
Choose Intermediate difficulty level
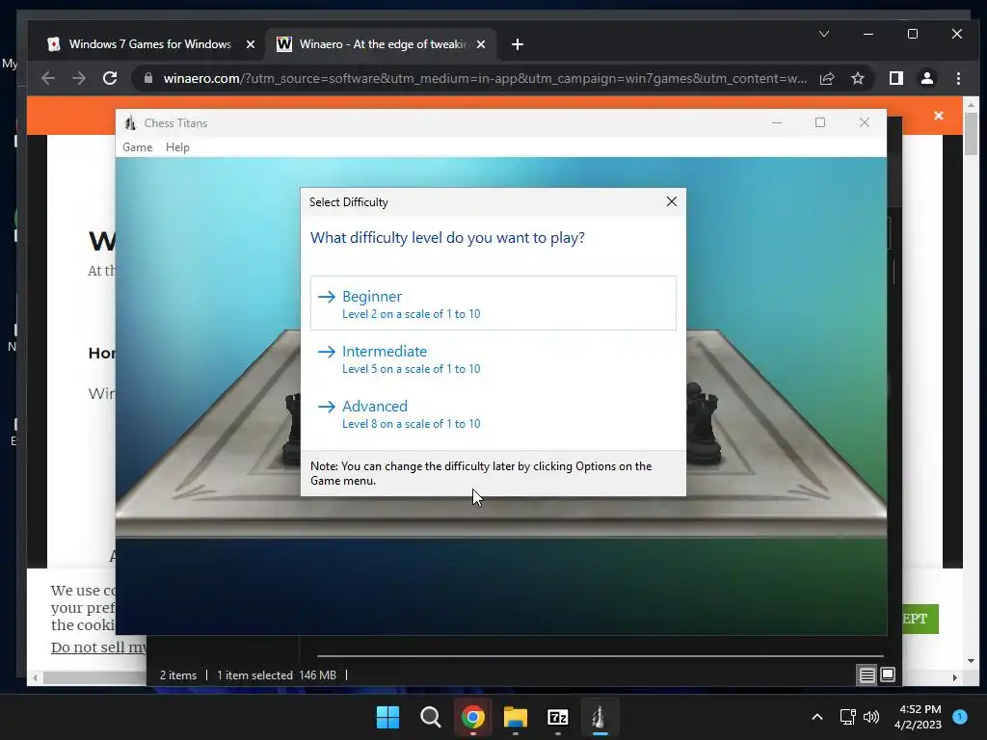coord(493,358)
